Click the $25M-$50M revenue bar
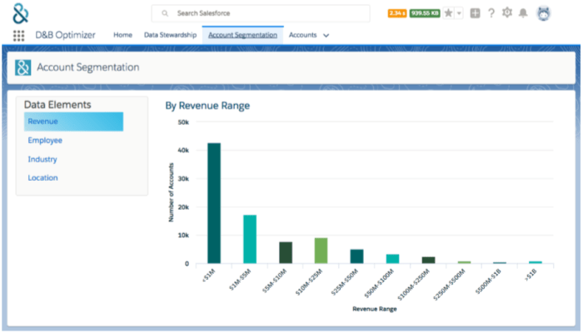This screenshot has width=583, height=333. (357, 256)
